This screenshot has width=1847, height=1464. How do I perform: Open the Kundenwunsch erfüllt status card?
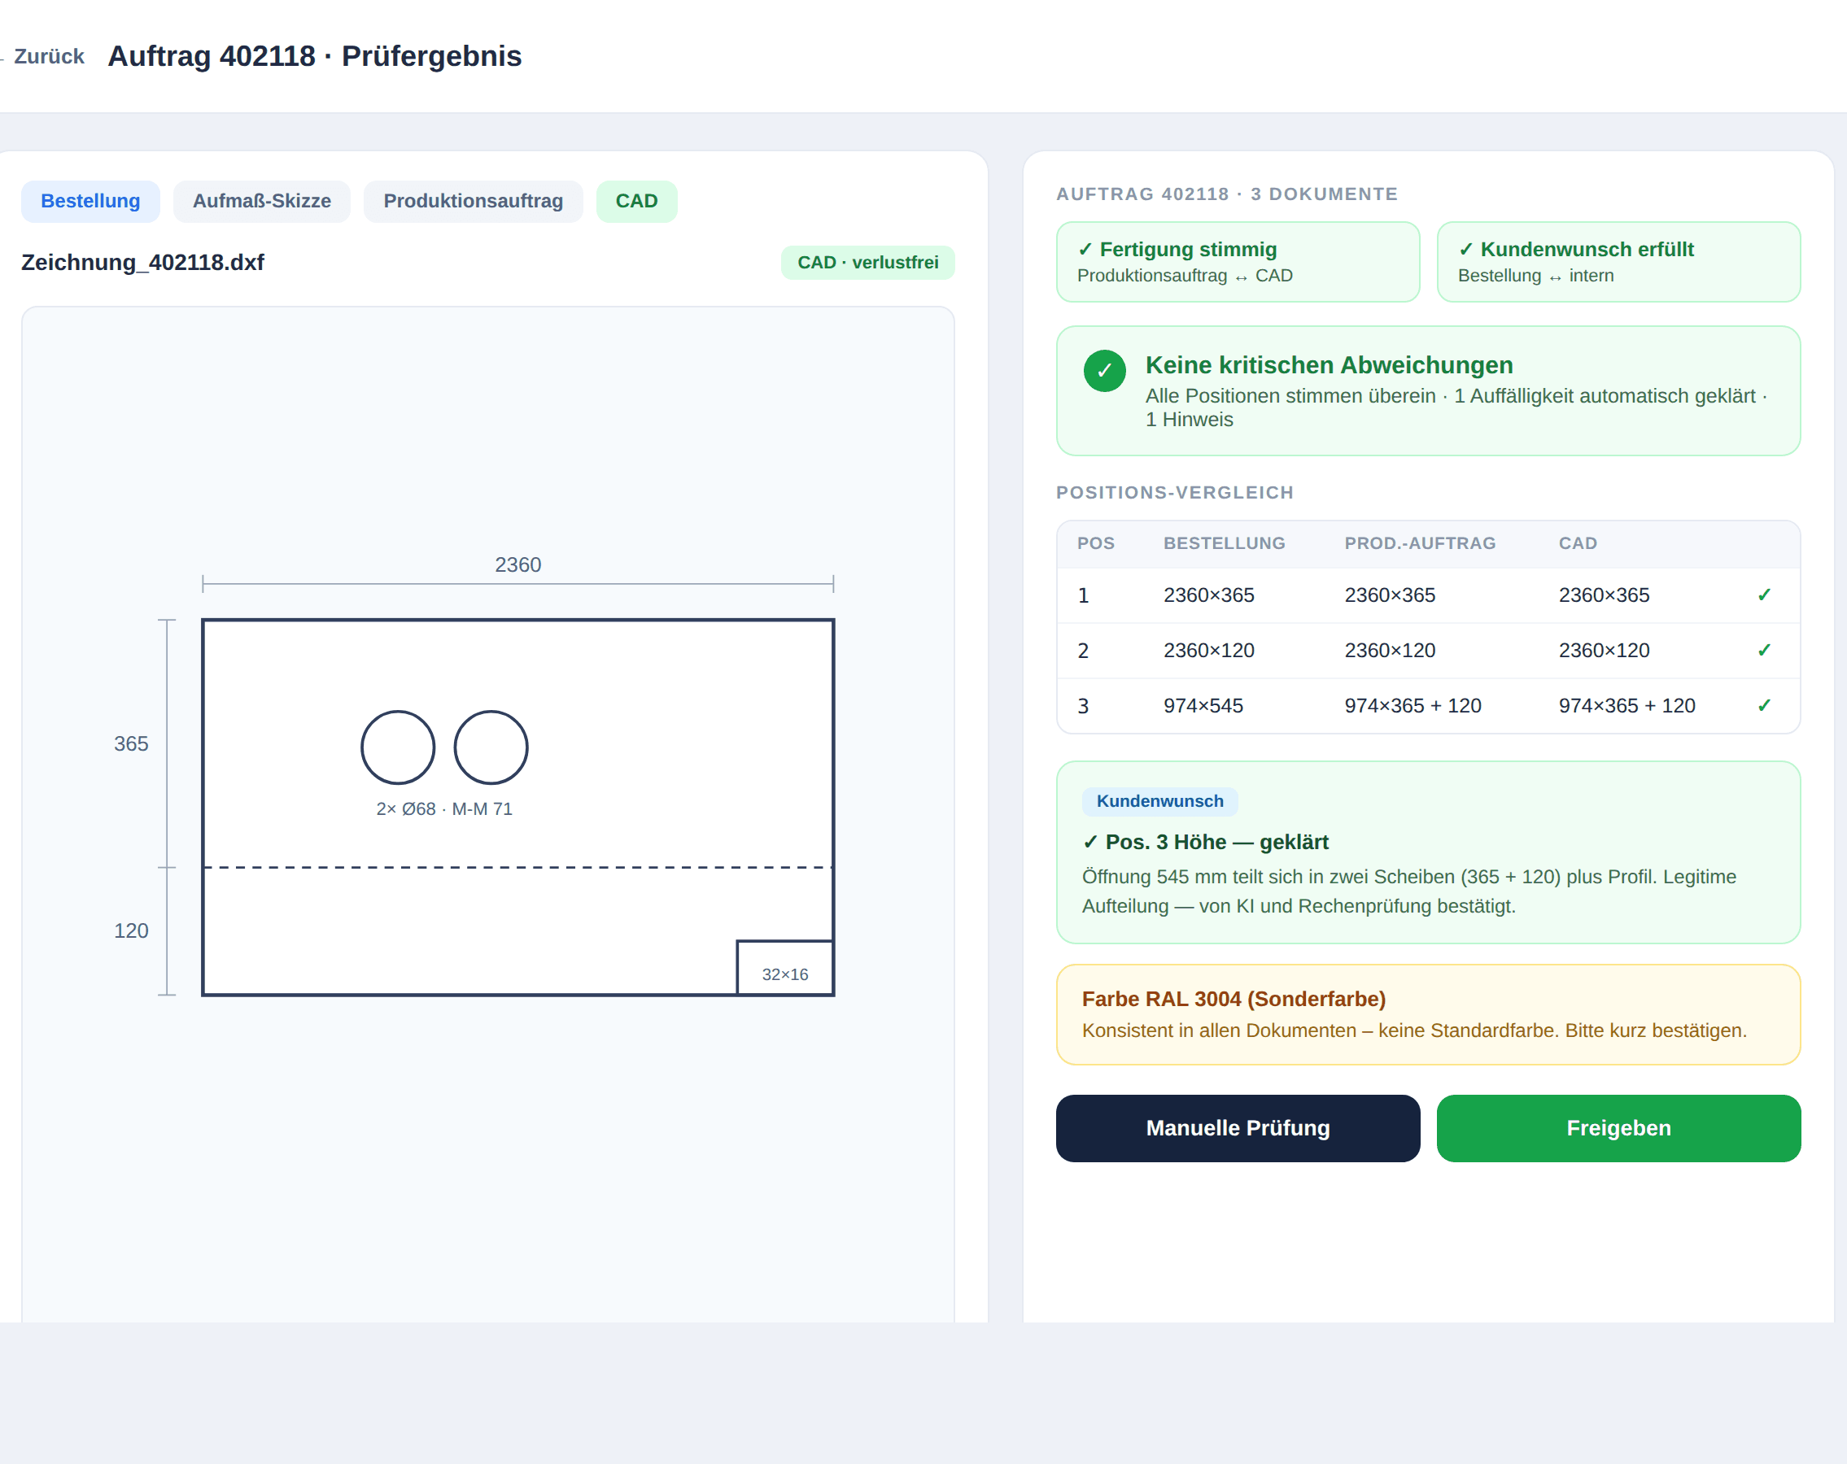pos(1618,262)
